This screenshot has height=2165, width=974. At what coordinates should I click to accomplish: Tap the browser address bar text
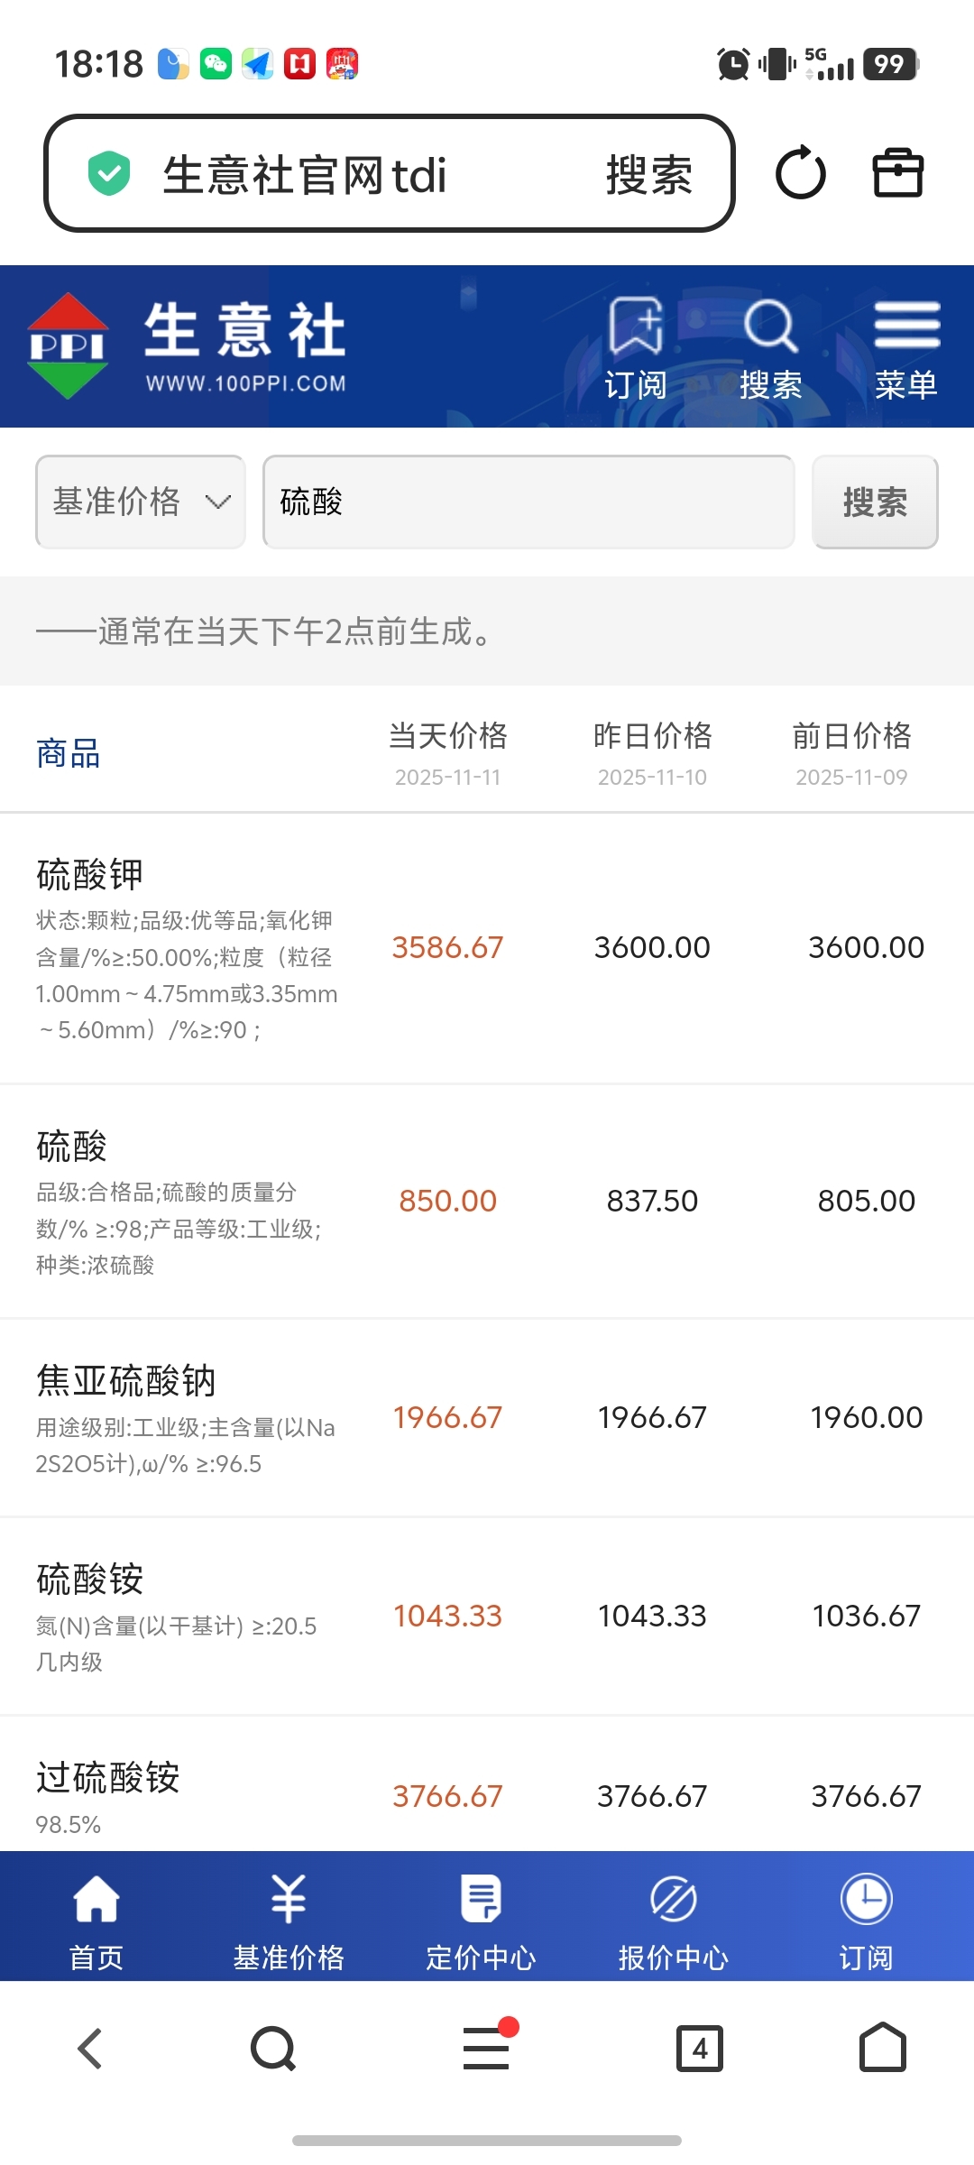tap(305, 174)
